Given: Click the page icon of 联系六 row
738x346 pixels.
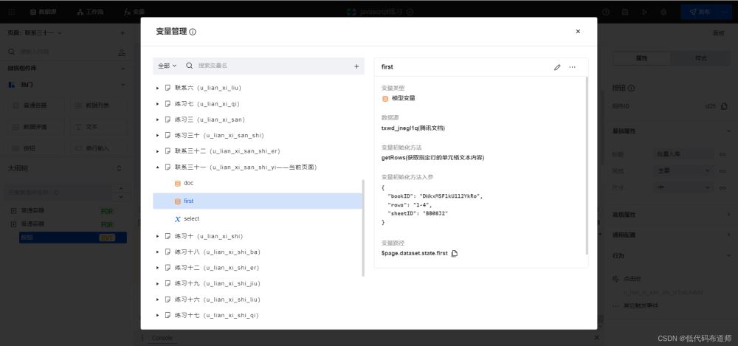Looking at the screenshot, I should click(168, 88).
